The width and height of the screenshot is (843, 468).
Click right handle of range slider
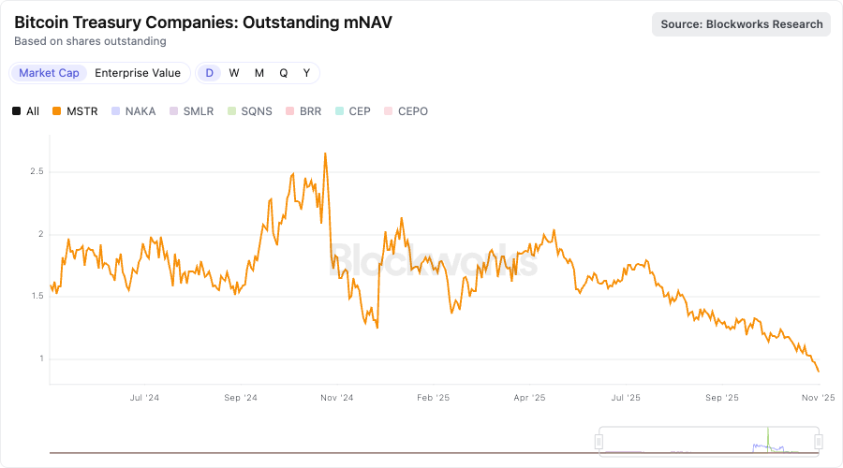819,441
